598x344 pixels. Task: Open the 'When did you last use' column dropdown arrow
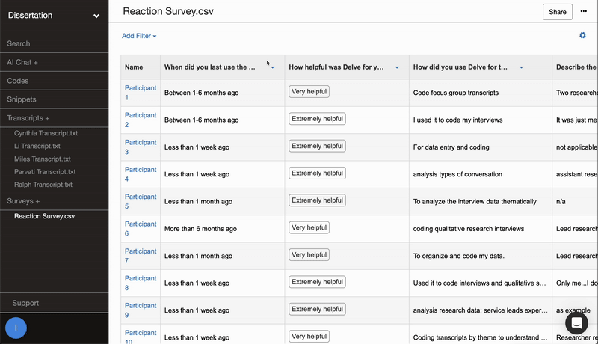click(x=273, y=67)
